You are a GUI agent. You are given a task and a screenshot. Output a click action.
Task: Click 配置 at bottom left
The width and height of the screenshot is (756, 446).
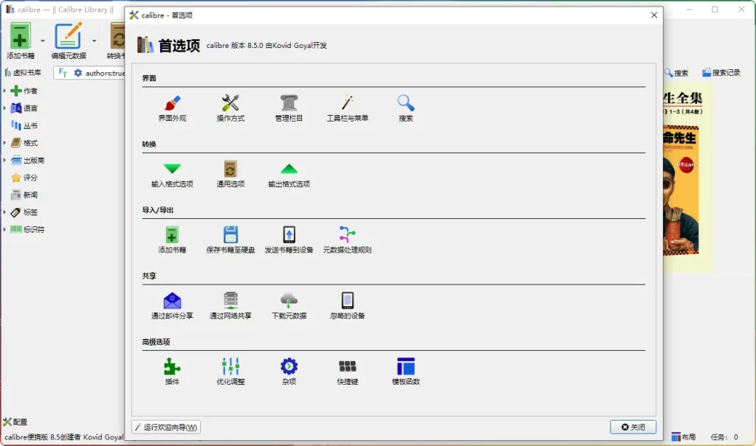15,422
